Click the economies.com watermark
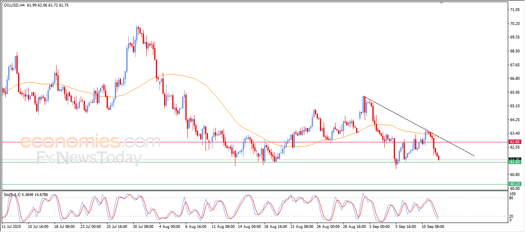Screen dimensions: 525x232 [x=85, y=142]
